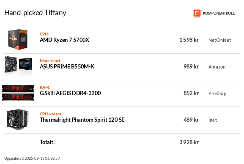
Task: Visit the NetOnNet retailer link
Action: pyautogui.click(x=219, y=40)
